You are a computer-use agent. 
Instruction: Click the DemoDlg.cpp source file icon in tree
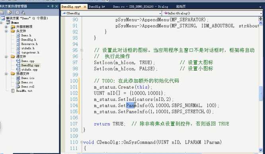(x=18, y=65)
